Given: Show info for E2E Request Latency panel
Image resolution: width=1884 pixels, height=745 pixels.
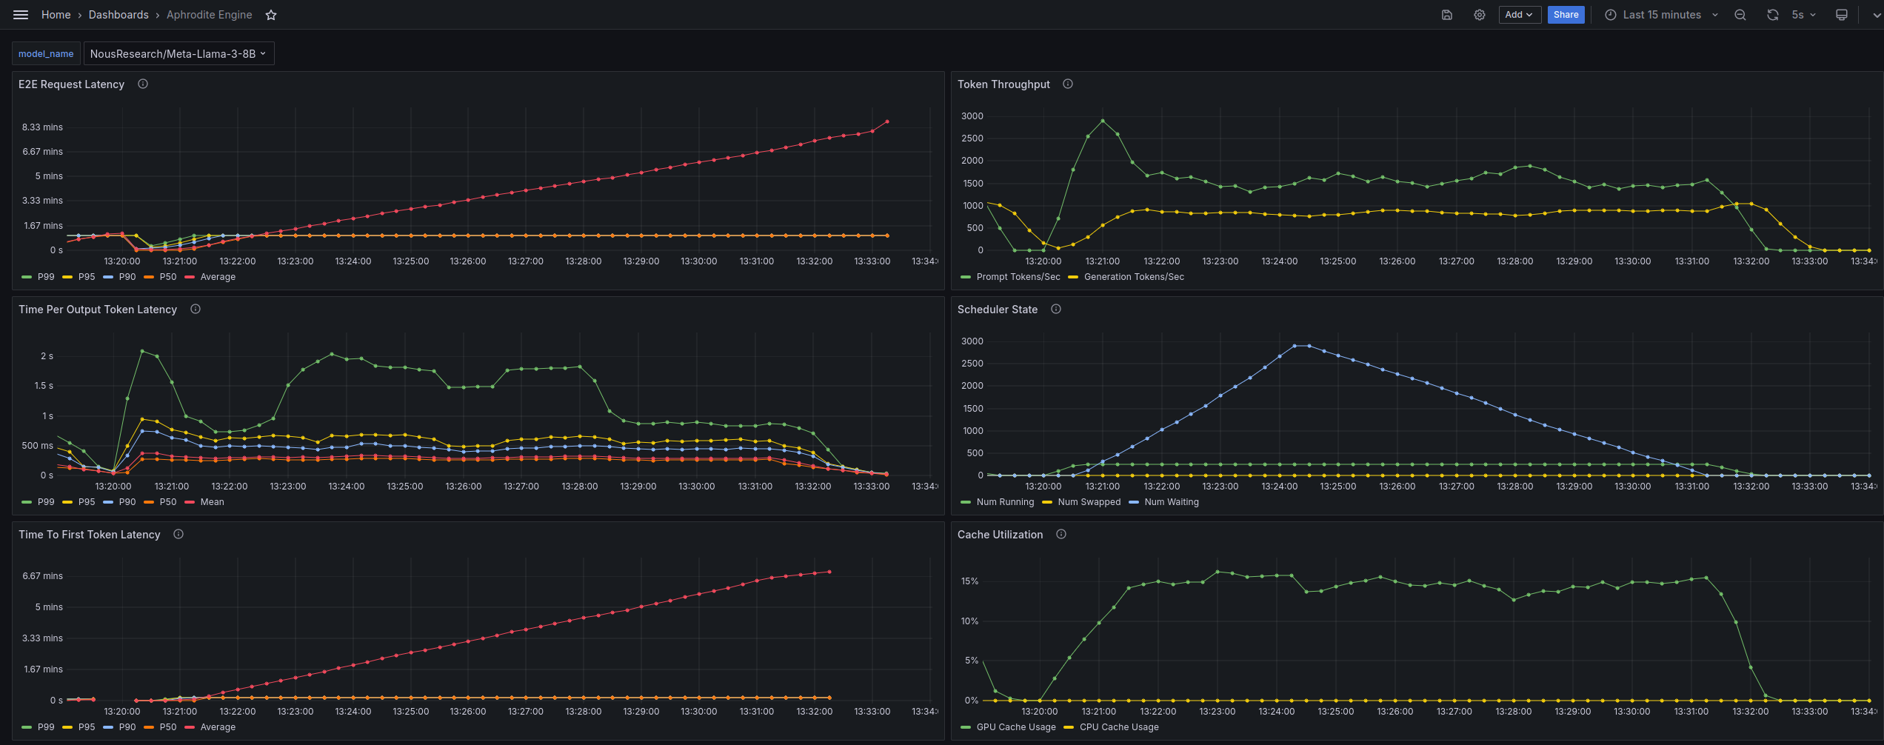Looking at the screenshot, I should (143, 84).
